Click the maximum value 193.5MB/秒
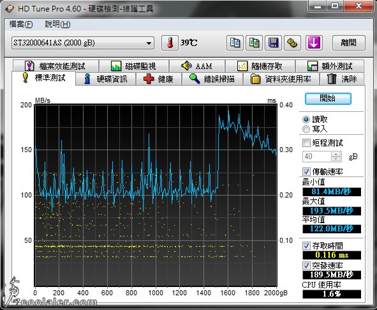Image resolution: width=377 pixels, height=310 pixels. pyautogui.click(x=332, y=211)
